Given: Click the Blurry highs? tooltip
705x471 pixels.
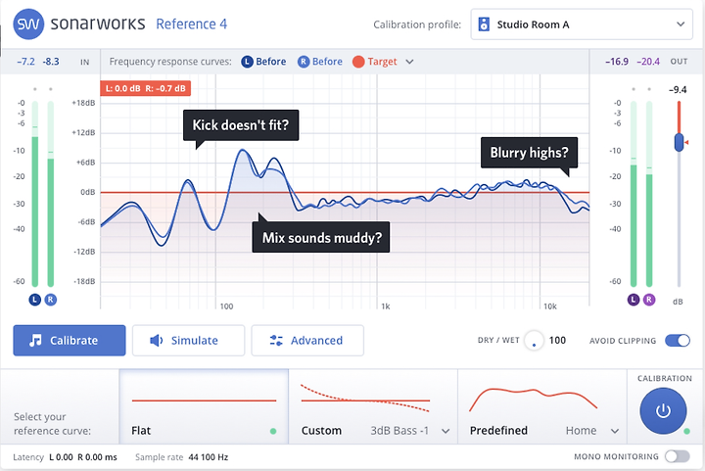Looking at the screenshot, I should point(529,153).
